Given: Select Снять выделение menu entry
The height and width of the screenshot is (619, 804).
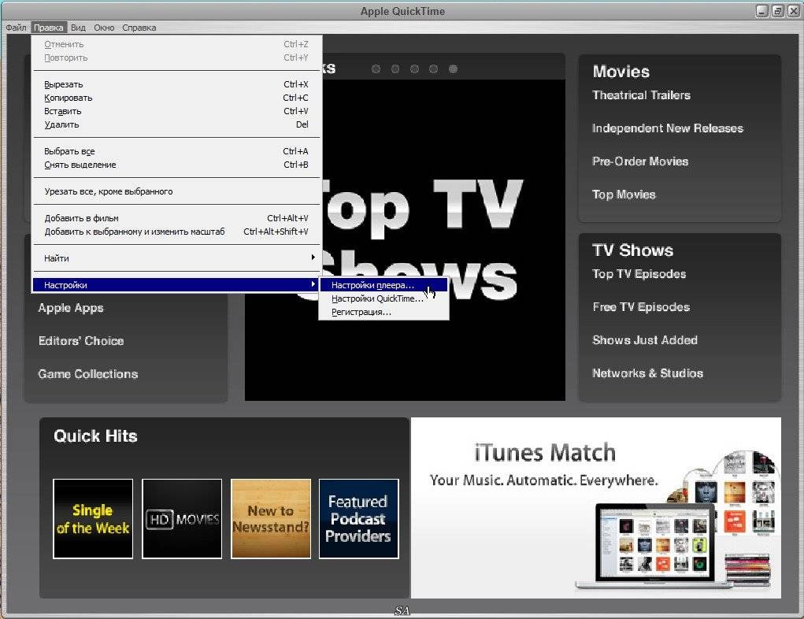Looking at the screenshot, I should 176,165.
